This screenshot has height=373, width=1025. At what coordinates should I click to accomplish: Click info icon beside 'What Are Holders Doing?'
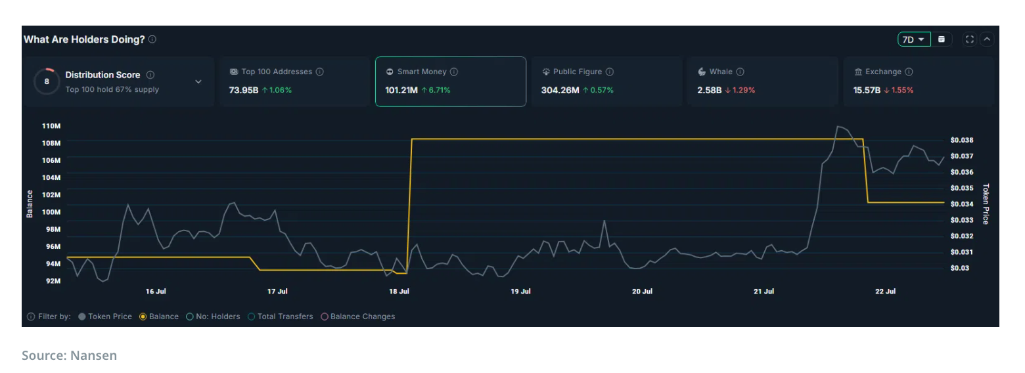152,39
